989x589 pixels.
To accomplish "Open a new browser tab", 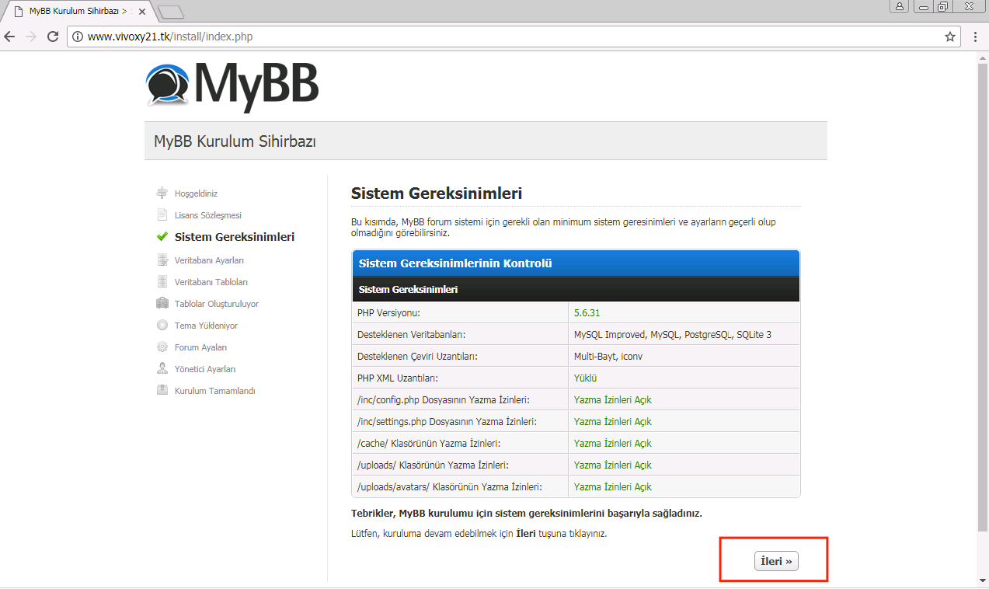I will click(x=170, y=12).
